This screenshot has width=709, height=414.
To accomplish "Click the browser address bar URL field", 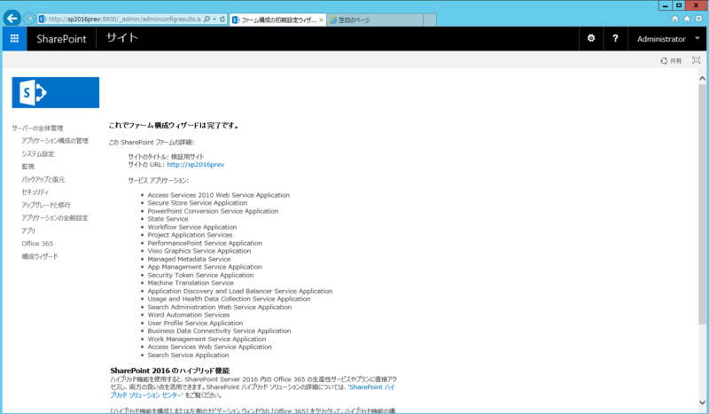I will point(124,19).
